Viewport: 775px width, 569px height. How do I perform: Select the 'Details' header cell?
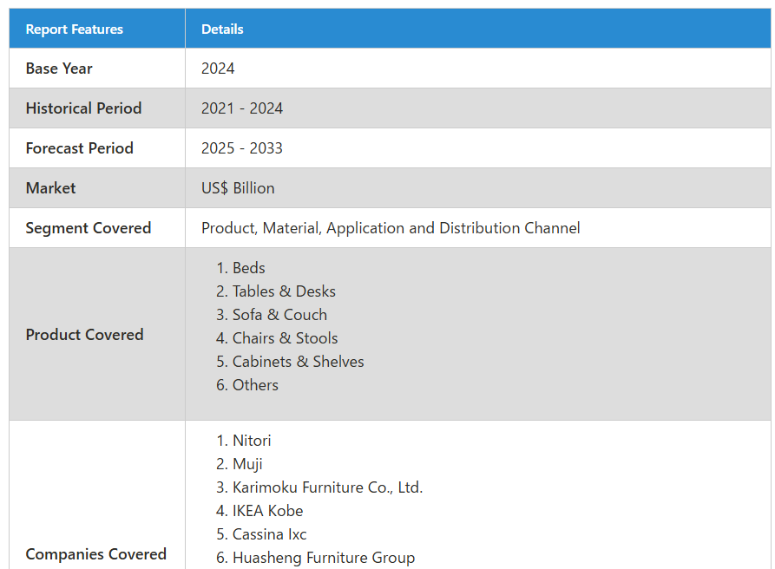[478, 29]
